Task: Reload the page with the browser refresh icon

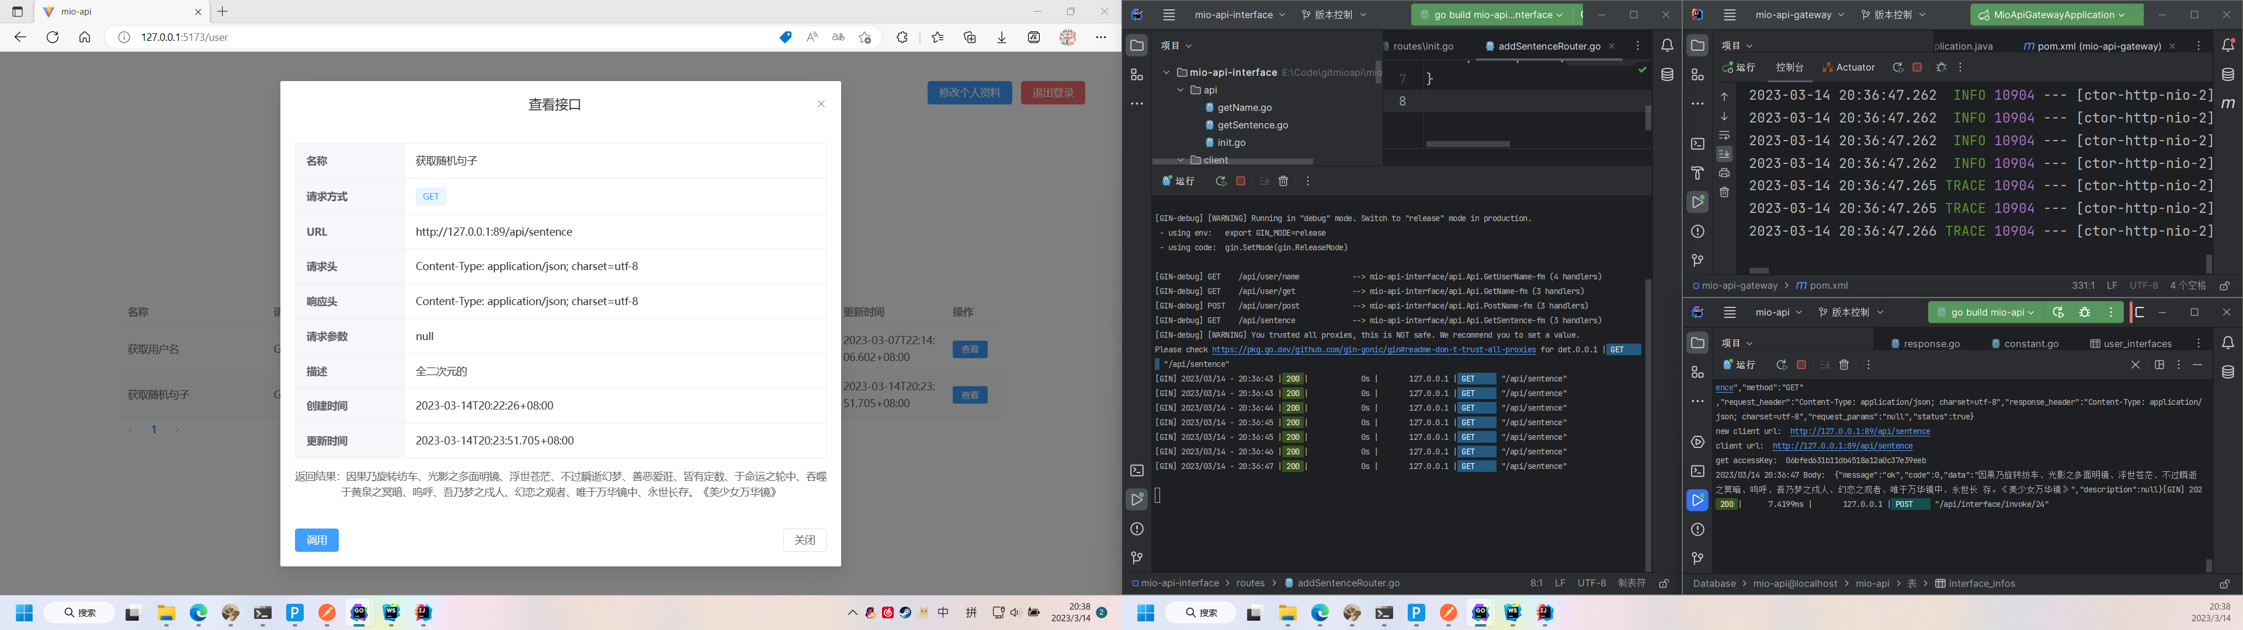Action: 52,37
